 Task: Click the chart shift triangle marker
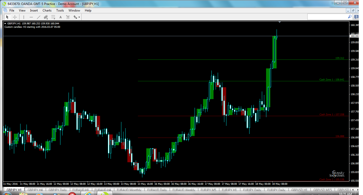pos(279,22)
